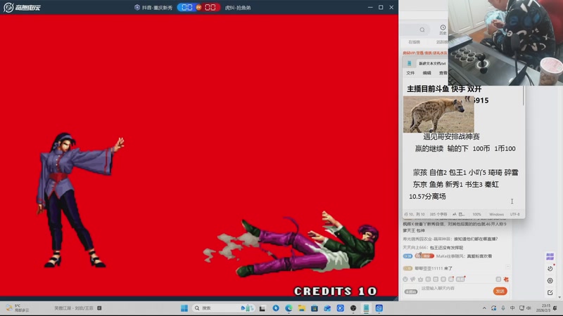Screen dimensions: 563x316
Task: Click the search magnifier in streaming panel
Action: 422,29
